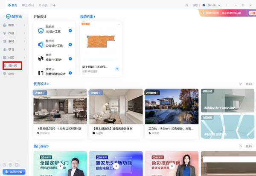Image resolution: width=256 pixels, height=176 pixels.
Task: Open the 我的方案 link
Action: (87, 17)
